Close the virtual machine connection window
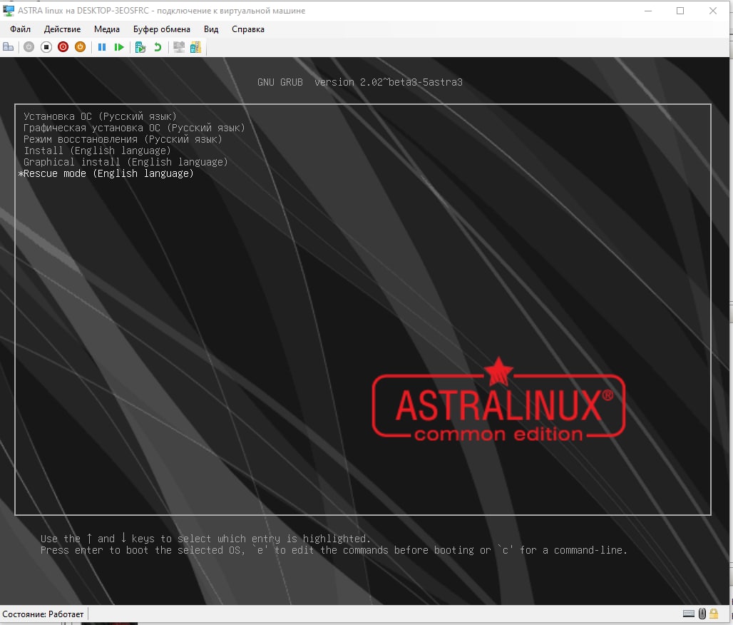The height and width of the screenshot is (625, 733). pos(713,11)
